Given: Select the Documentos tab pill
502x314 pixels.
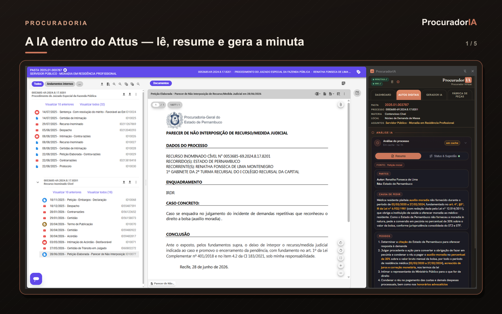Looking at the screenshot, I should (161, 83).
